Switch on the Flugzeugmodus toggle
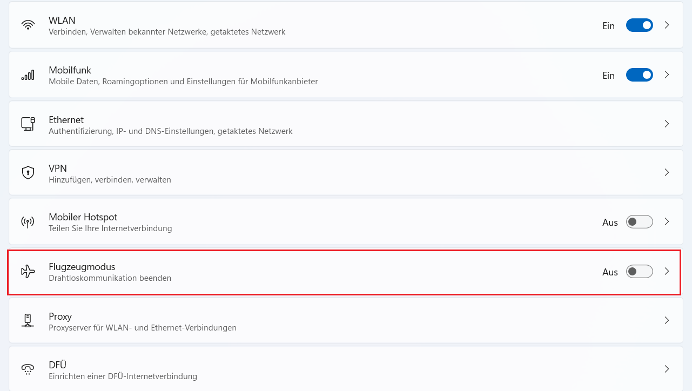Image resolution: width=692 pixels, height=391 pixels. [639, 272]
